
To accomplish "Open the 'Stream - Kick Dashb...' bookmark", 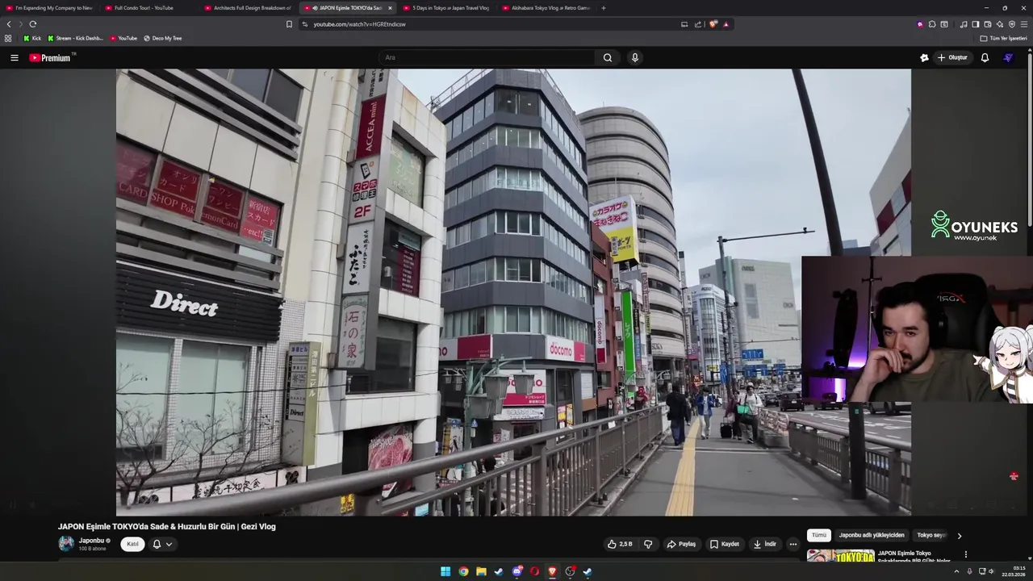I will (x=75, y=38).
